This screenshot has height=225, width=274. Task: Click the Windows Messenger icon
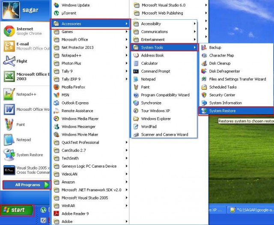tap(57, 127)
